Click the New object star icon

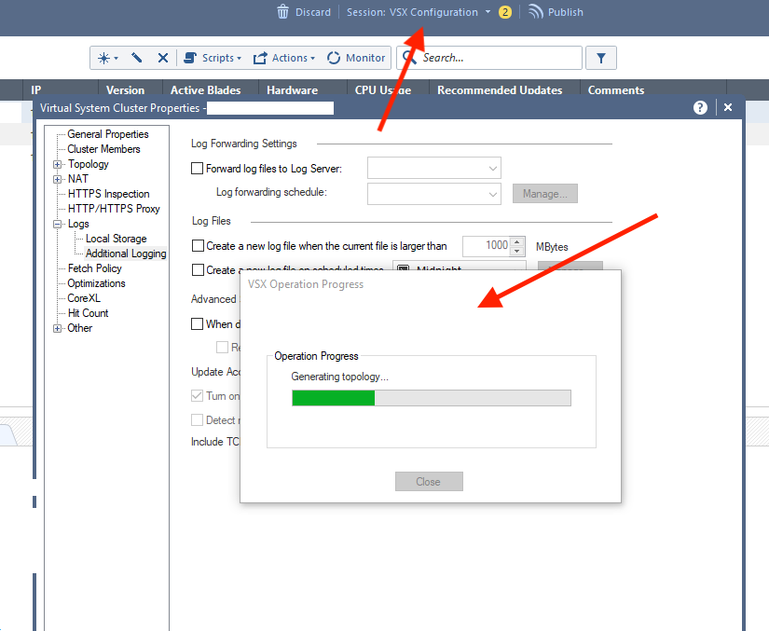[103, 58]
